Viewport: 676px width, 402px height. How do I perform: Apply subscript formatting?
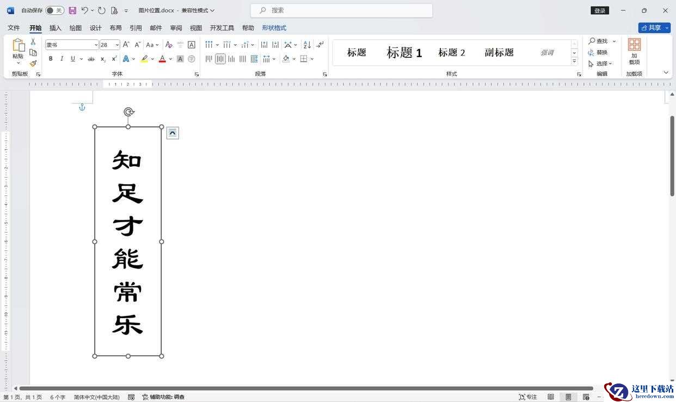[x=103, y=59]
